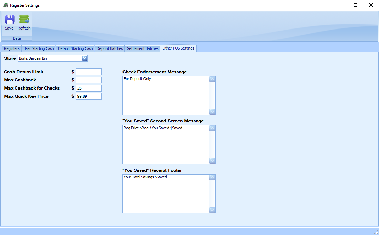The width and height of the screenshot is (379, 235).
Task: Click the Second Screen Message text area
Action: [166, 145]
